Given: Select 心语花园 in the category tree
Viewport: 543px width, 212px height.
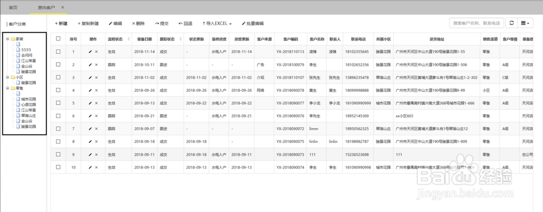Looking at the screenshot, I should tap(29, 104).
